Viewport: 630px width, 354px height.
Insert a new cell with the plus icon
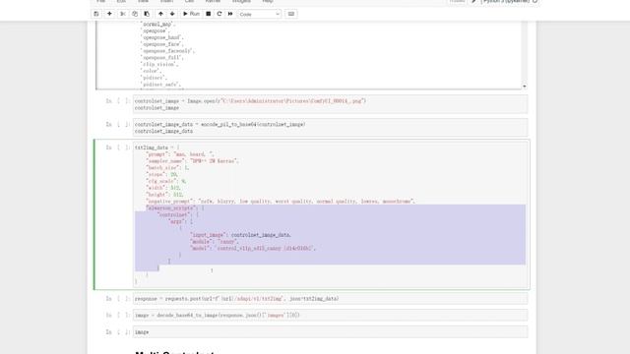[x=109, y=14]
